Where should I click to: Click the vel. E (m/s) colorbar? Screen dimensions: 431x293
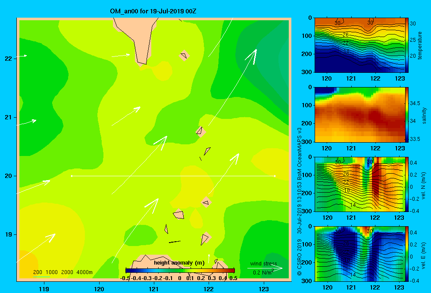[x=407, y=253]
